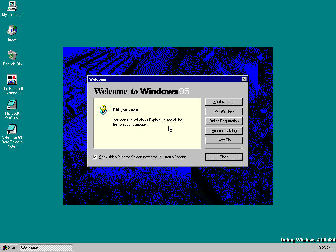This screenshot has height=252, width=336.
Task: Click the Windows Explorer tip text
Action: click(147, 122)
